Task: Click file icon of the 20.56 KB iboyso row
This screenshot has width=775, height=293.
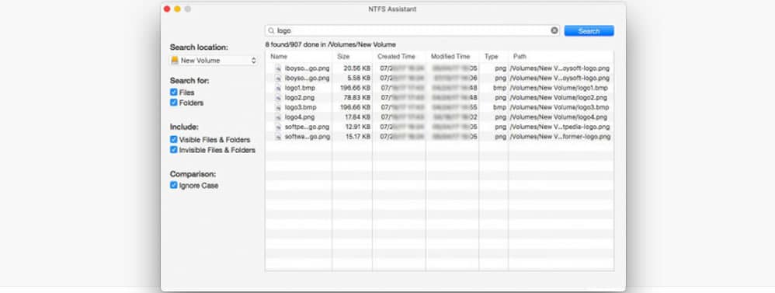Action: tap(278, 68)
